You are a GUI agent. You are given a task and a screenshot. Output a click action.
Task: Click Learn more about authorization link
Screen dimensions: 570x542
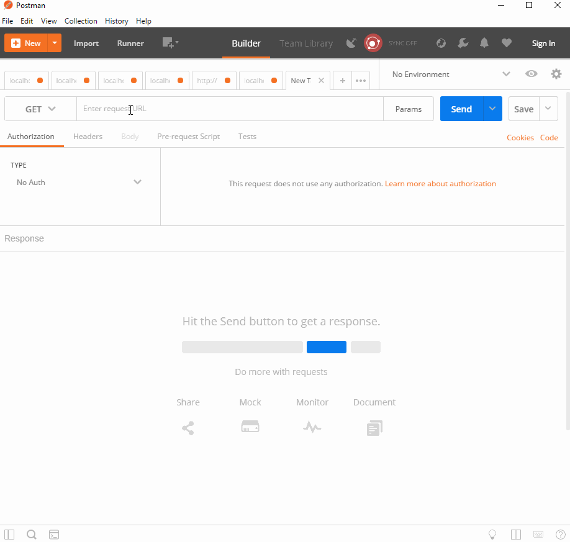pos(440,184)
